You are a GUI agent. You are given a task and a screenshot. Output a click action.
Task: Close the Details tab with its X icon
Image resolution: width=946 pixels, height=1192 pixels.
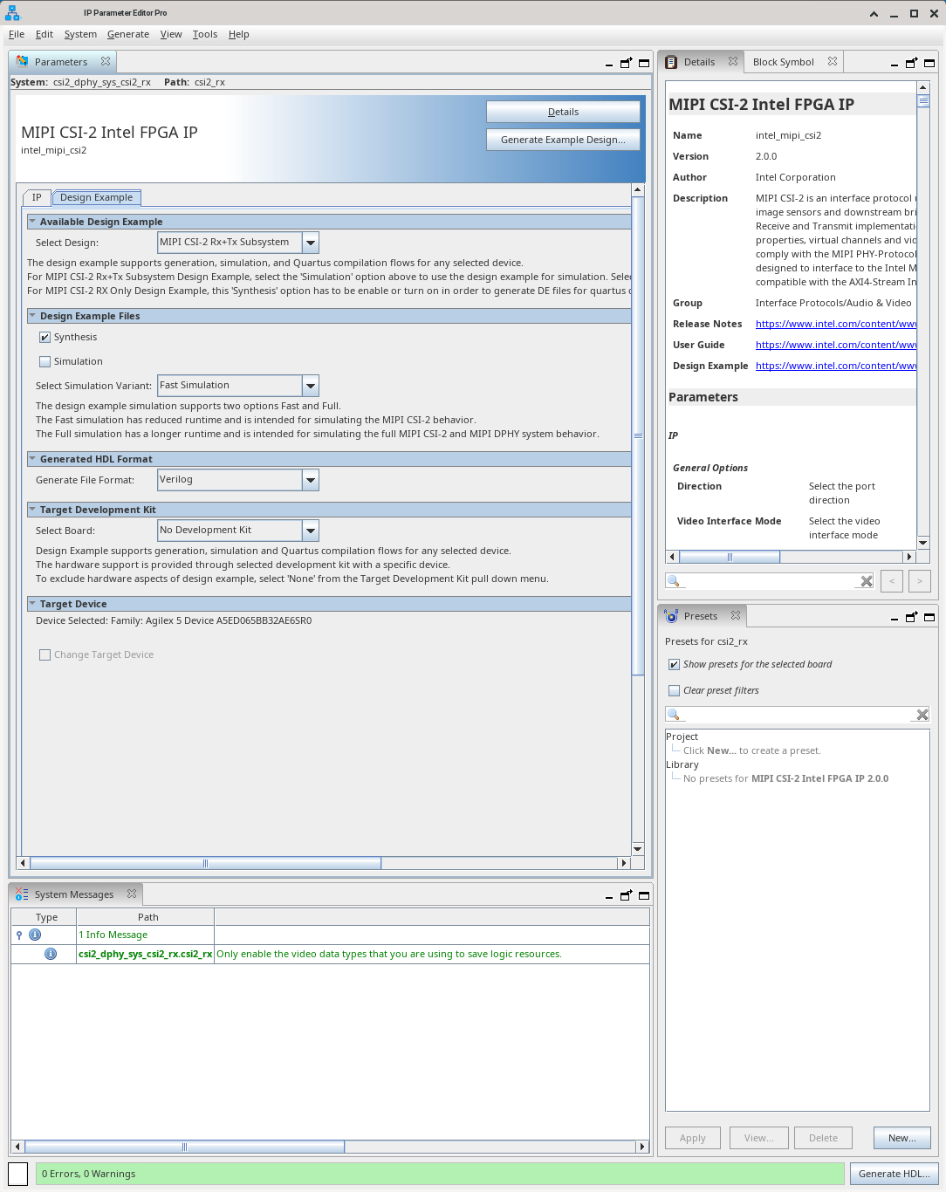(733, 61)
